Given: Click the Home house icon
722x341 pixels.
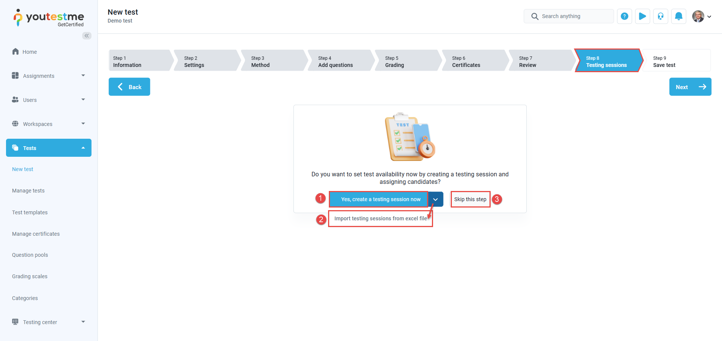Looking at the screenshot, I should click(x=15, y=52).
